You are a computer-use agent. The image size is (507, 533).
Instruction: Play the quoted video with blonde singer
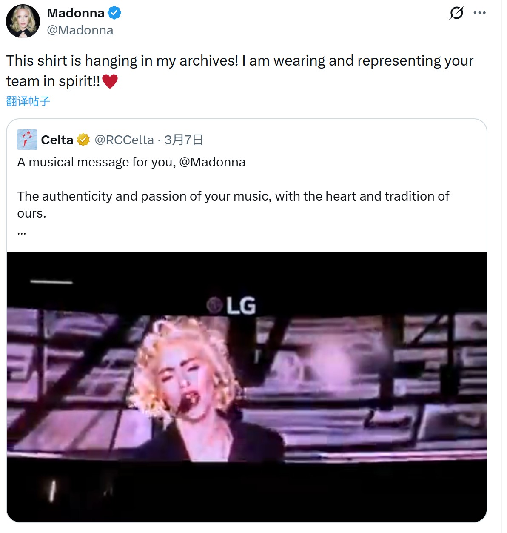coord(247,387)
